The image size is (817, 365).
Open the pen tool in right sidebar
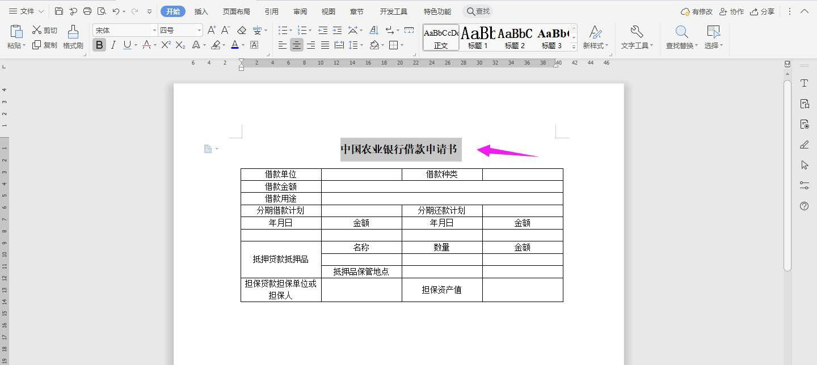804,145
